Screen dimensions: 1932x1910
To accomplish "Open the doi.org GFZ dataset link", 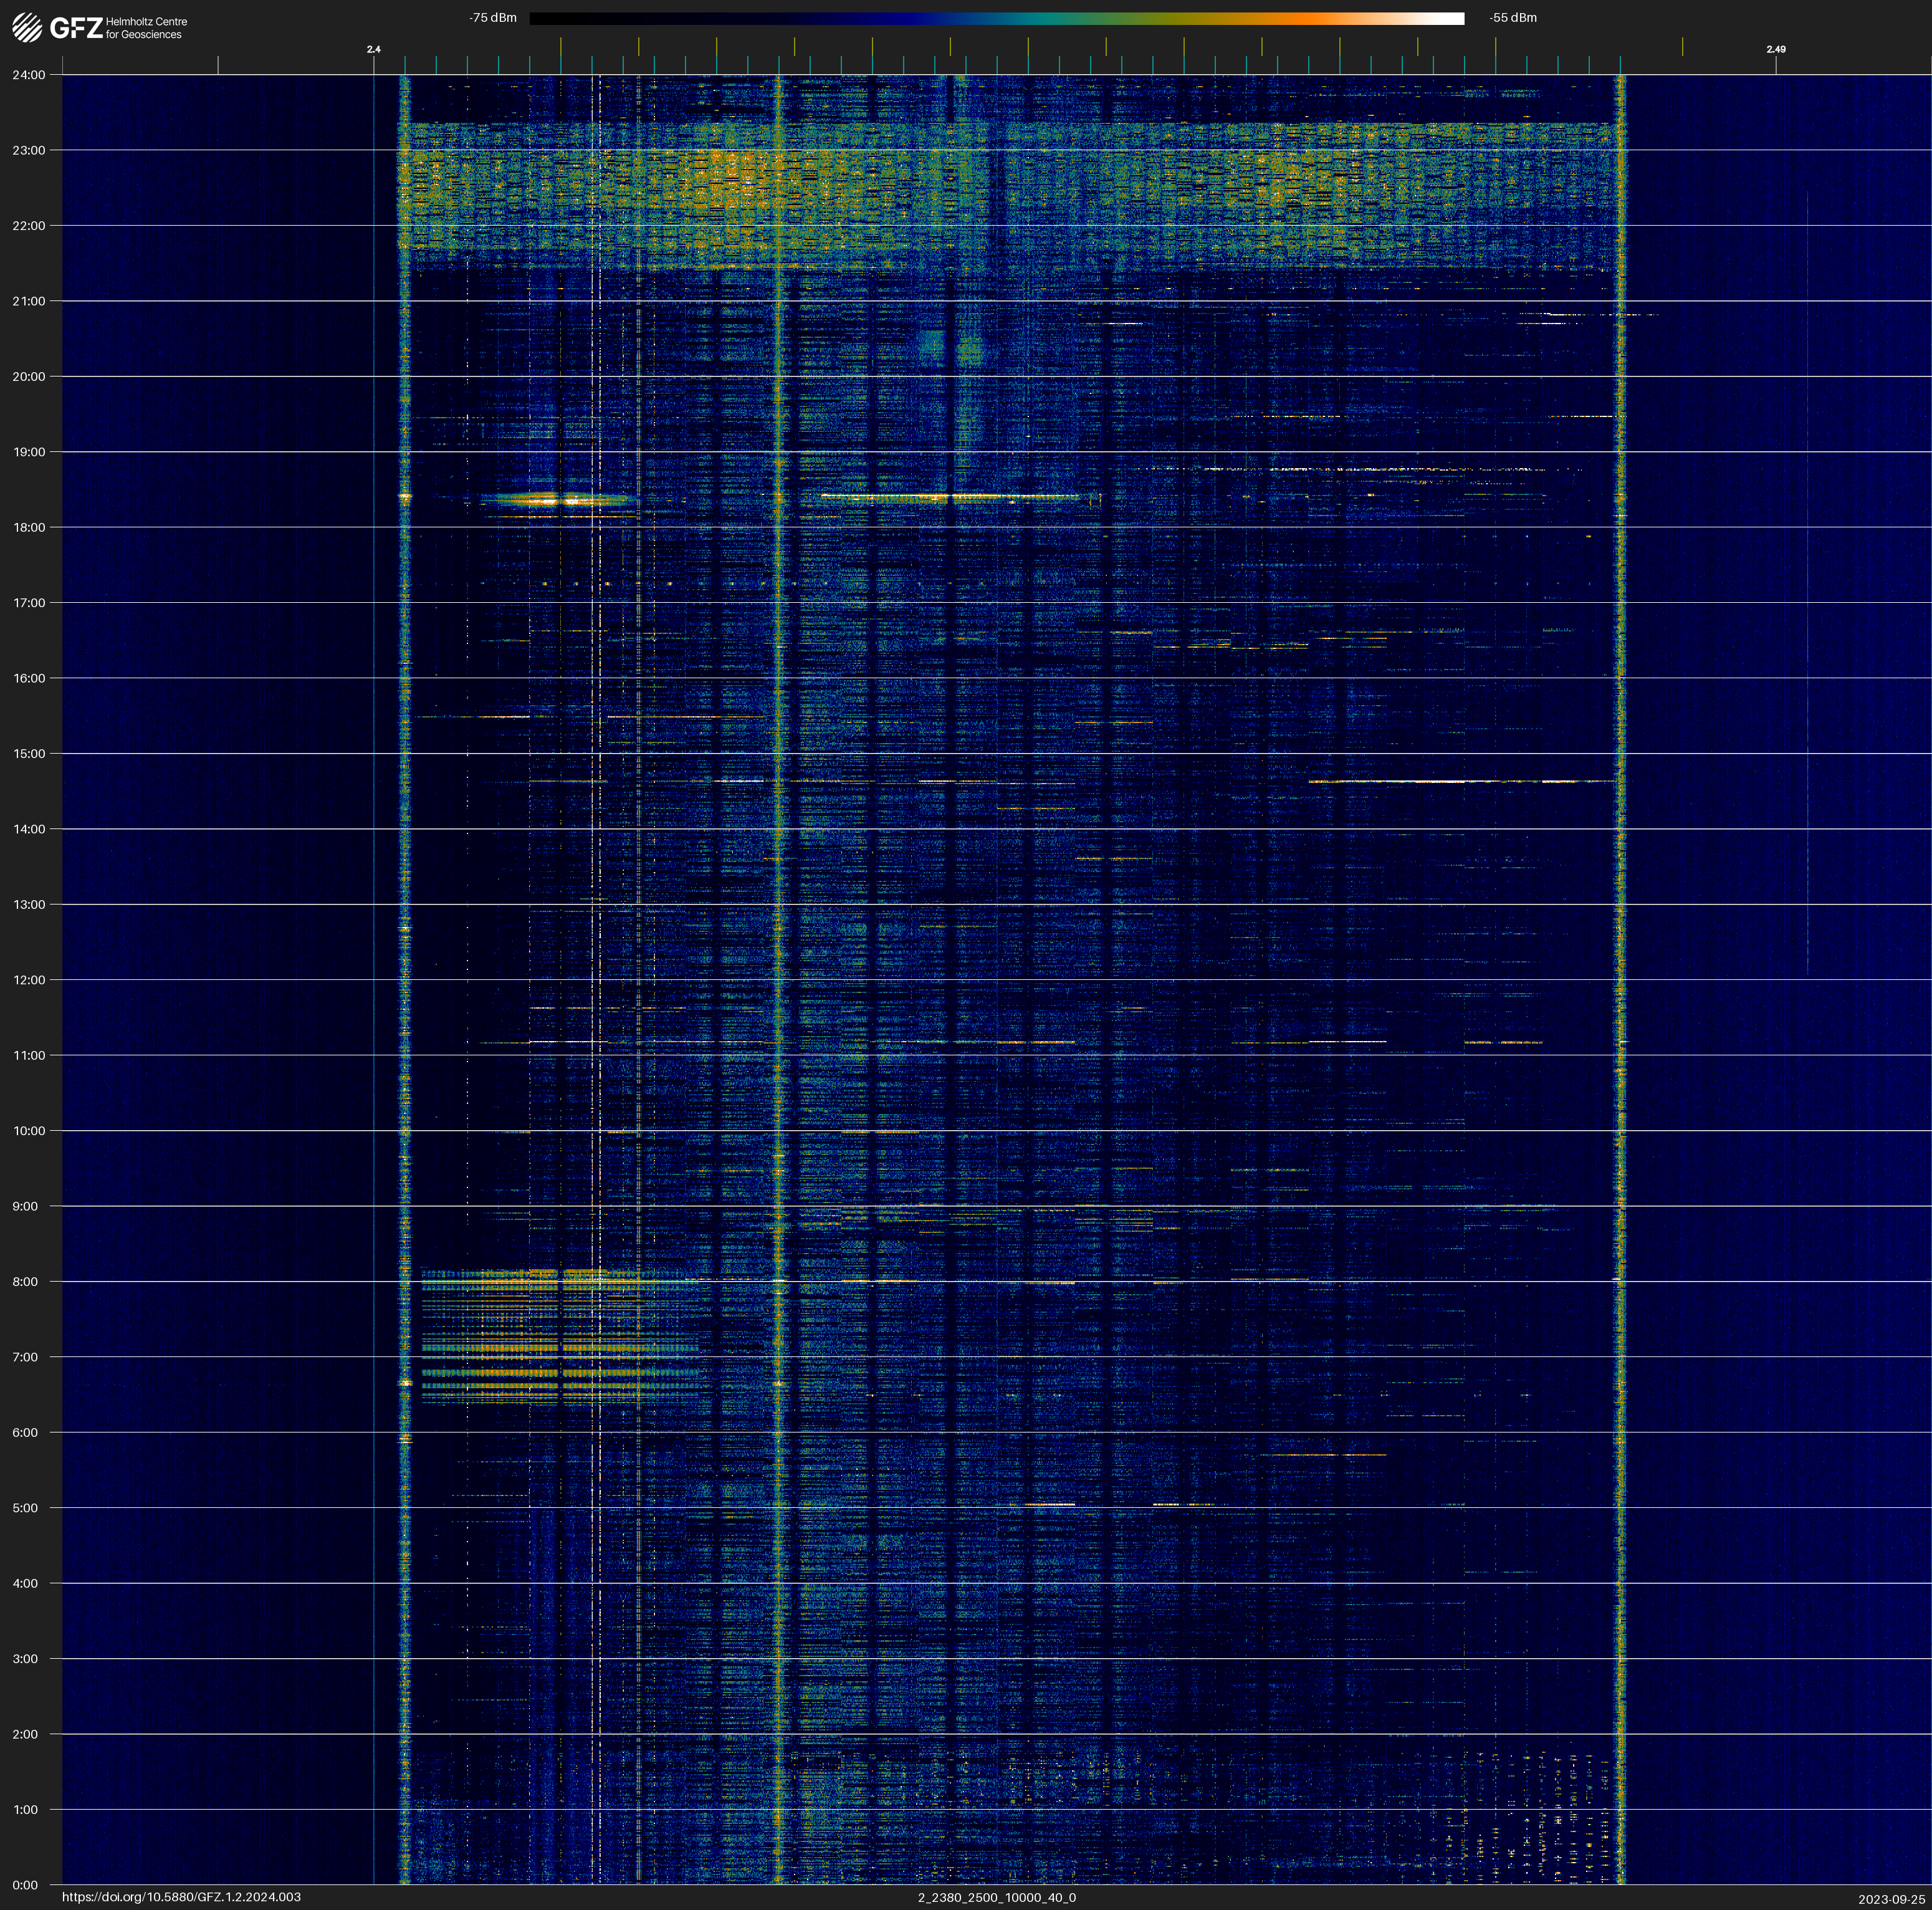I will pyautogui.click(x=181, y=1897).
